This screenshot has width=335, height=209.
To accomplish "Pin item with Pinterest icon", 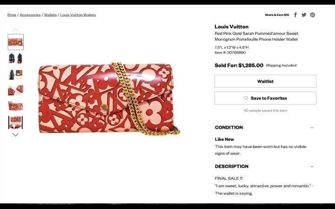I will [x=312, y=15].
